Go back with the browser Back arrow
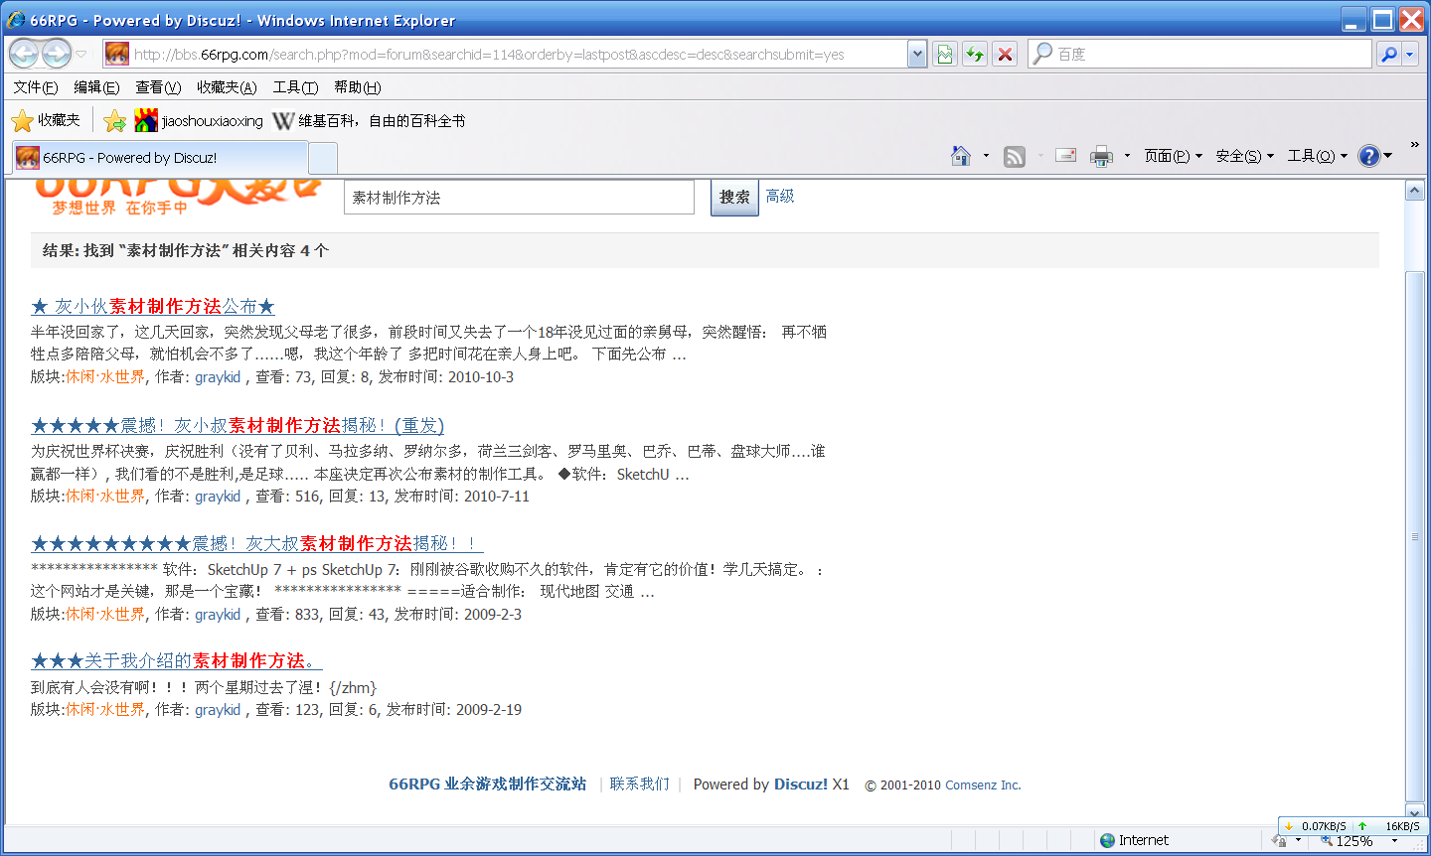The width and height of the screenshot is (1431, 856). tap(25, 54)
